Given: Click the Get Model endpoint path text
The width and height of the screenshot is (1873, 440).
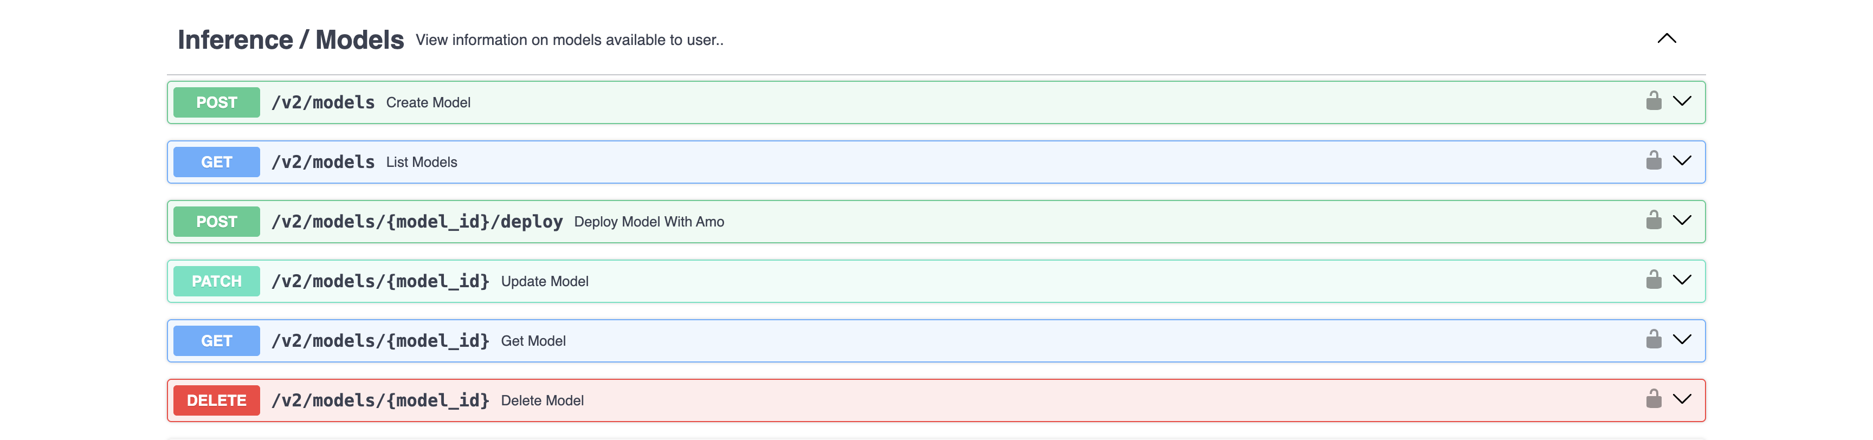Looking at the screenshot, I should [379, 341].
